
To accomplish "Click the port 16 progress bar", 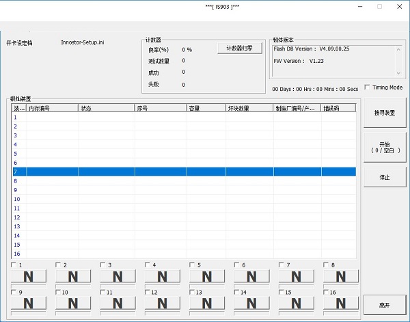I will coord(341,313).
